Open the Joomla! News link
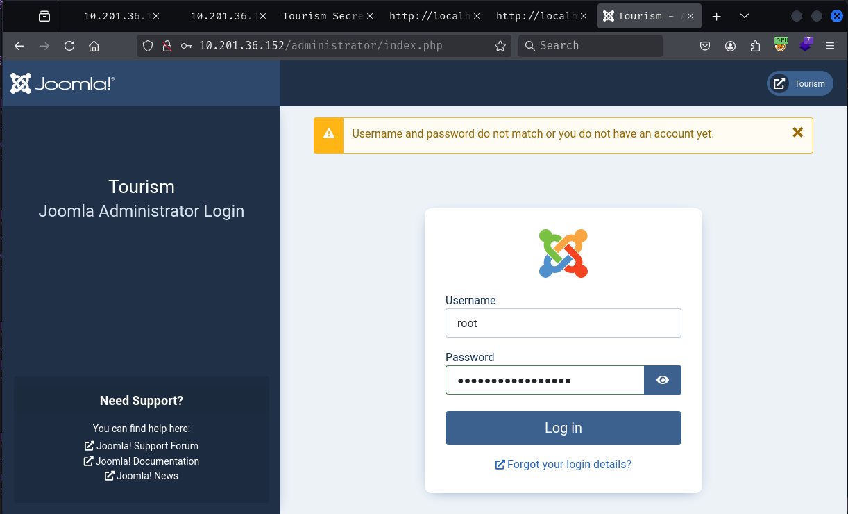The width and height of the screenshot is (848, 514). pos(142,476)
